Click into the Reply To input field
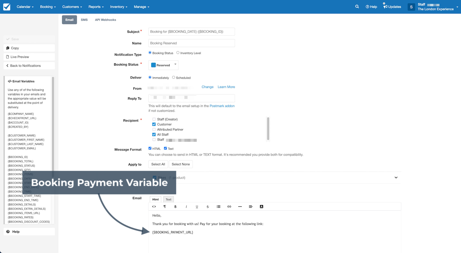Screen dimensions: 461x253 point(191,98)
